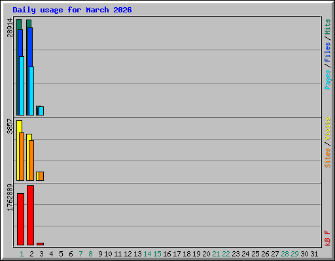Screen dimensions: 335x261
Task: Click the small red KB bar for day 3
Action: click(41, 244)
